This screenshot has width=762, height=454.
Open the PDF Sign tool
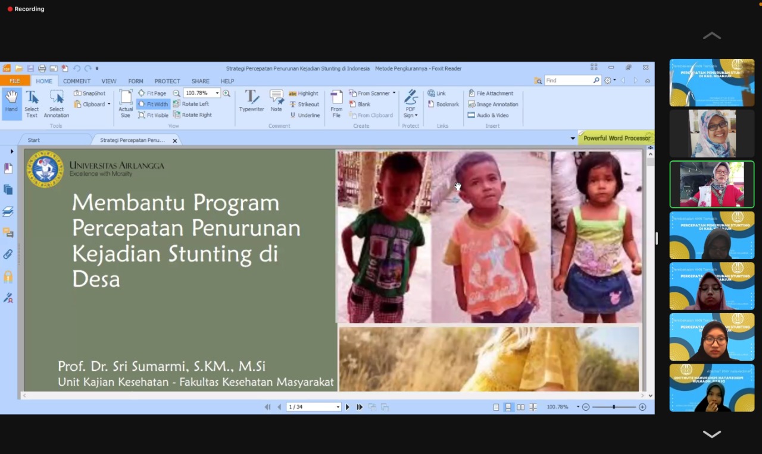click(x=411, y=103)
